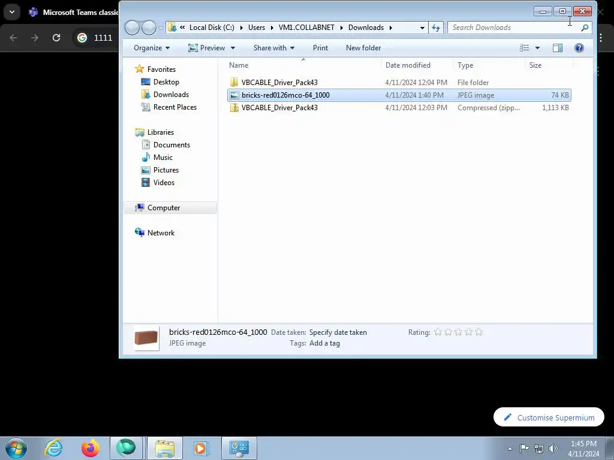614x460 pixels.
Task: Click the Change your view icon
Action: (524, 48)
